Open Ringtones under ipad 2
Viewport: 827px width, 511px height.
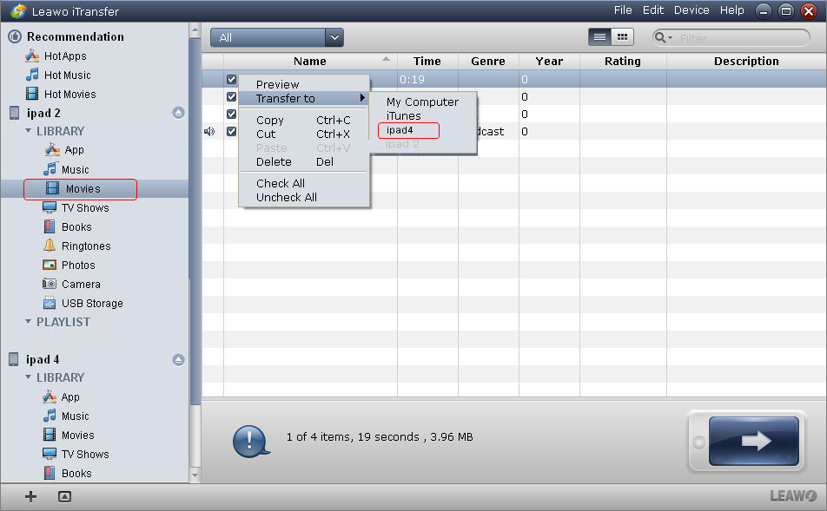point(76,246)
